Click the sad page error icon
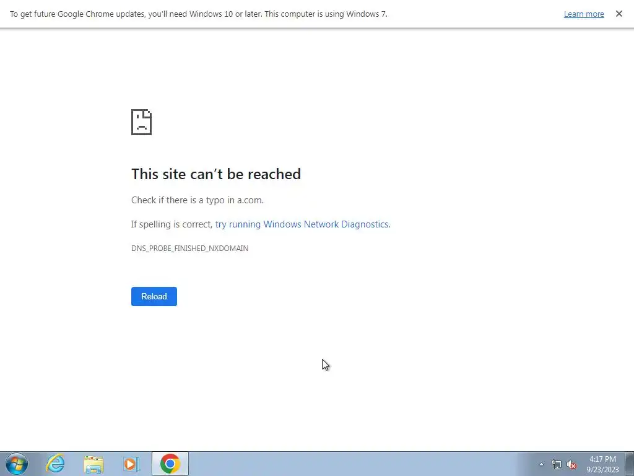This screenshot has width=634, height=476. (x=142, y=122)
